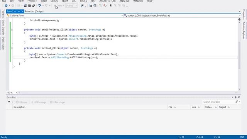The width and height of the screenshot is (247, 139).
Task: Click the Save All toolbar icon
Action: click(34, 6)
